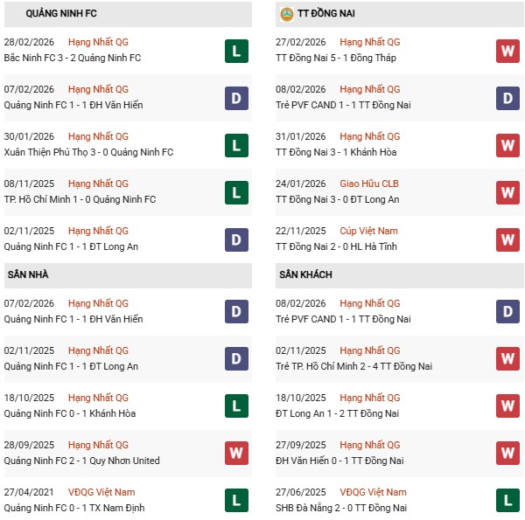Click W badge for the ĐH Văn Hiến 0-1 match

[x=507, y=454]
